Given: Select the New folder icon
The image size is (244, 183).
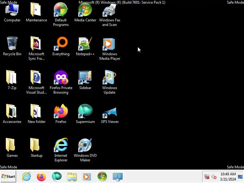Looking at the screenshot, I should click(x=36, y=114).
